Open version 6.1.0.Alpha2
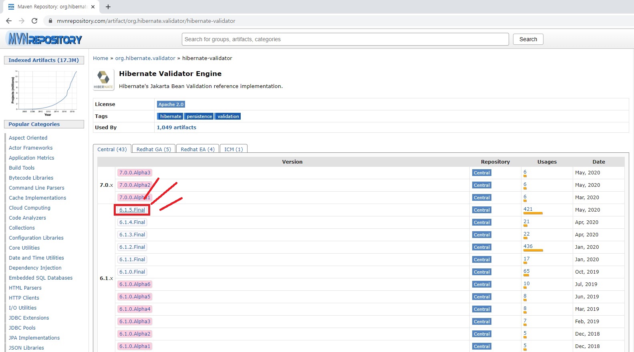Viewport: 634px width, 352px height. (135, 334)
